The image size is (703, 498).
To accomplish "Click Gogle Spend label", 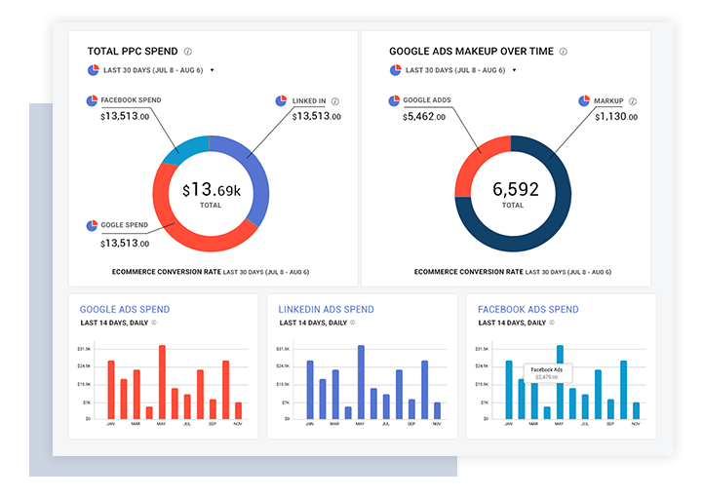I will click(x=124, y=225).
